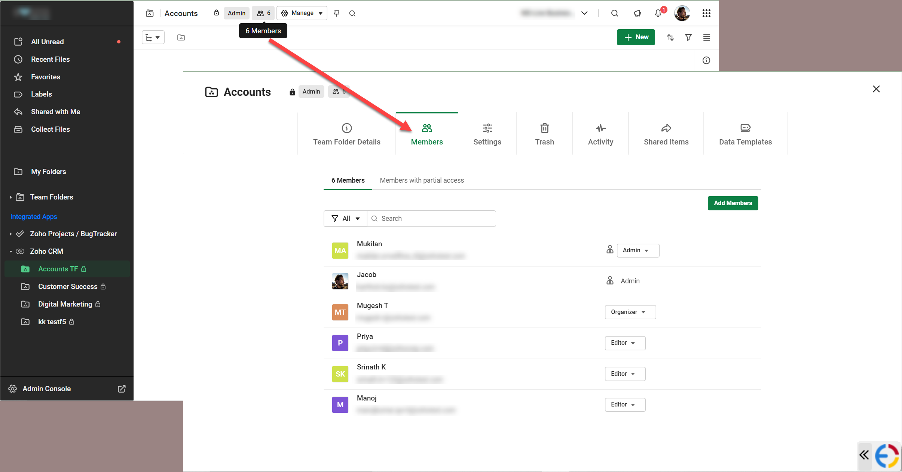The image size is (902, 472).
Task: Open Members with partial access tab
Action: [422, 180]
